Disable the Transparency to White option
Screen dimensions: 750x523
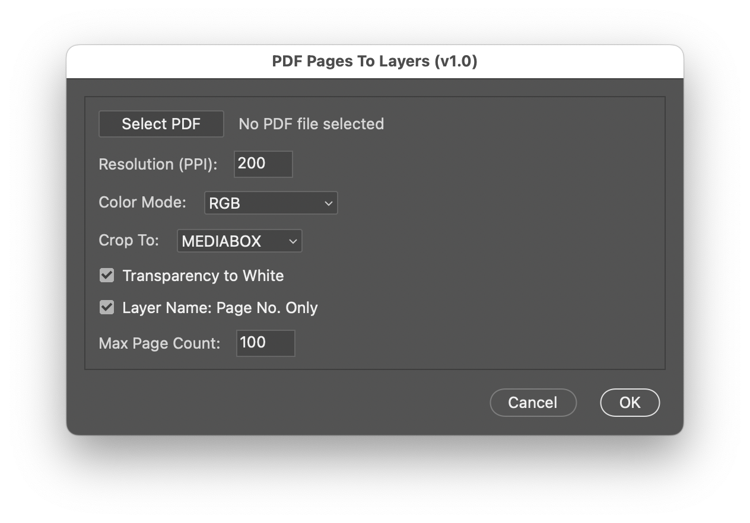pos(108,275)
